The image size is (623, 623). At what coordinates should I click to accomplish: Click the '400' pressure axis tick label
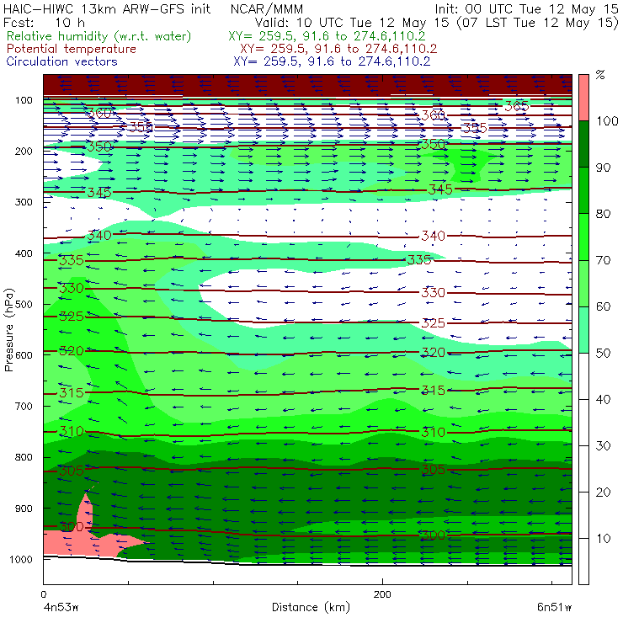click(24, 253)
